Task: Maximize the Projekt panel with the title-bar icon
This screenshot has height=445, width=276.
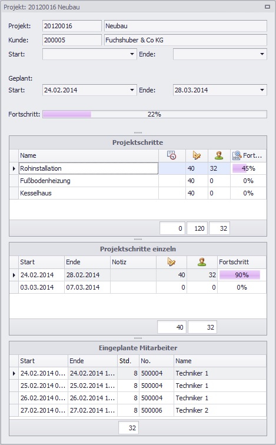Action: (267, 7)
